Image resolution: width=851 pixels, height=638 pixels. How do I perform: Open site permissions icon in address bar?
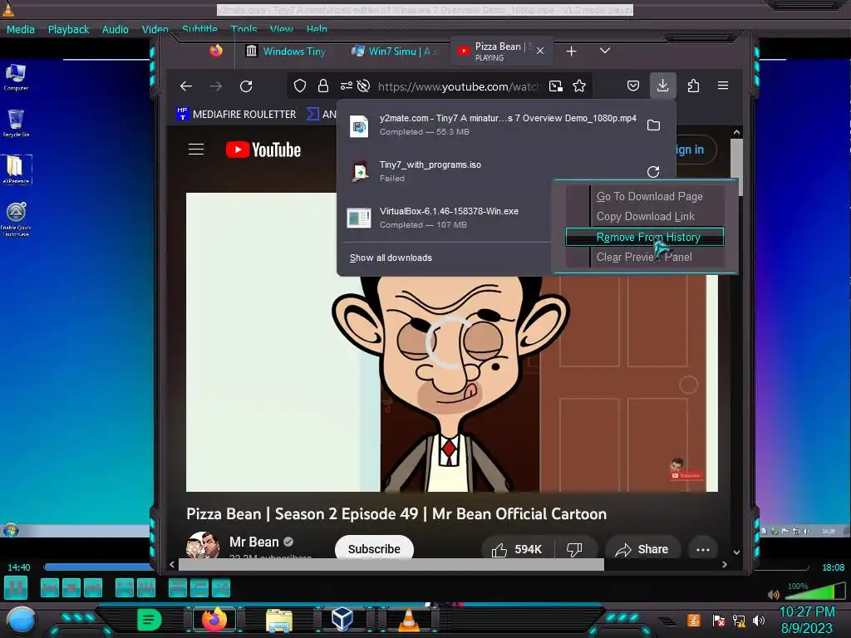pyautogui.click(x=347, y=86)
